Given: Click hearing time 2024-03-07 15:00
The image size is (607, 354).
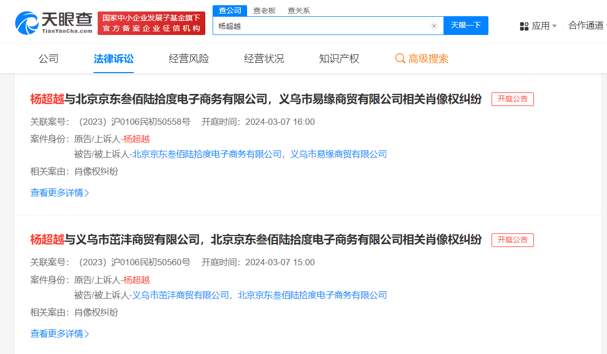Looking at the screenshot, I should (x=280, y=262).
